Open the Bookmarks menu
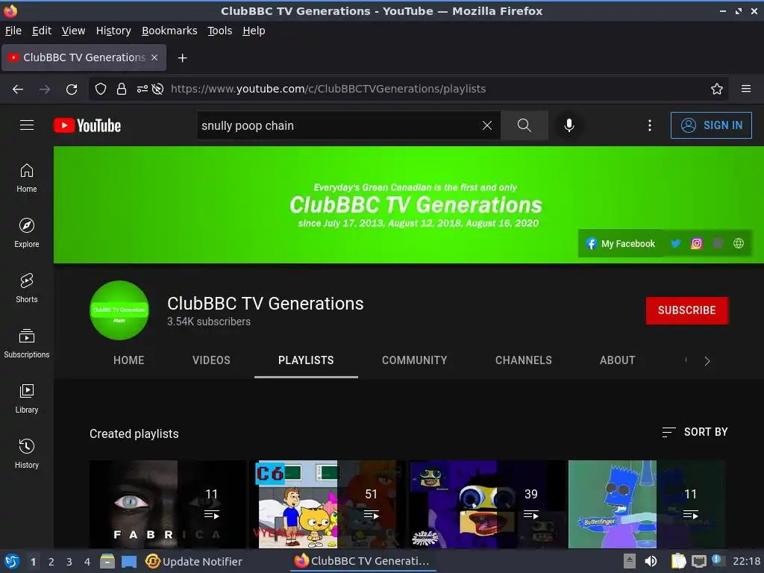The height and width of the screenshot is (573, 764). [x=169, y=31]
